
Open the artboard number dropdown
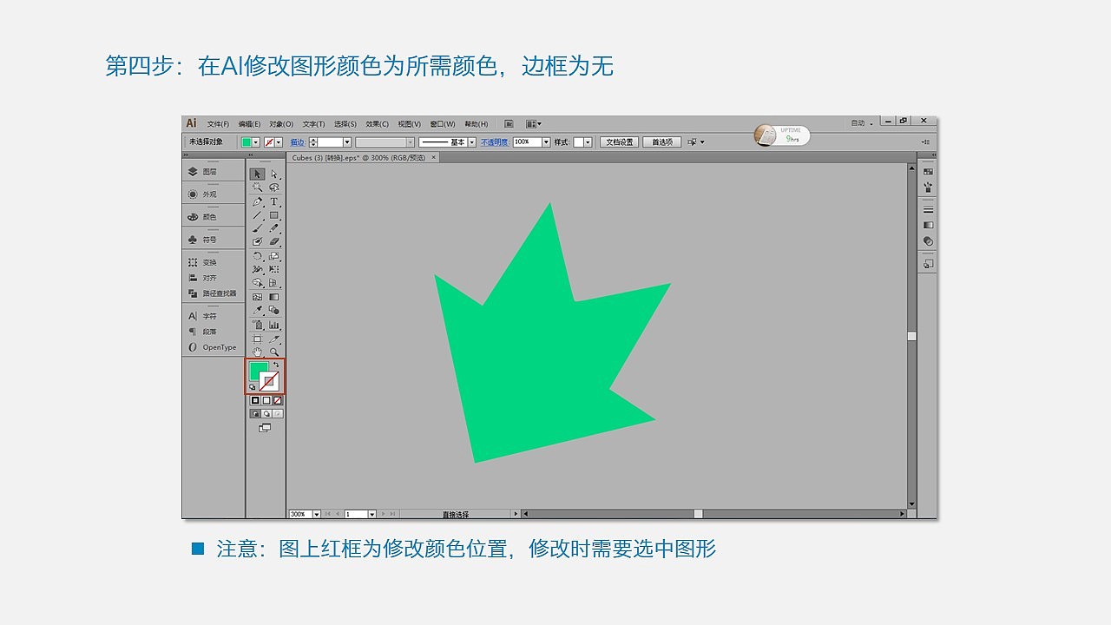(x=372, y=514)
